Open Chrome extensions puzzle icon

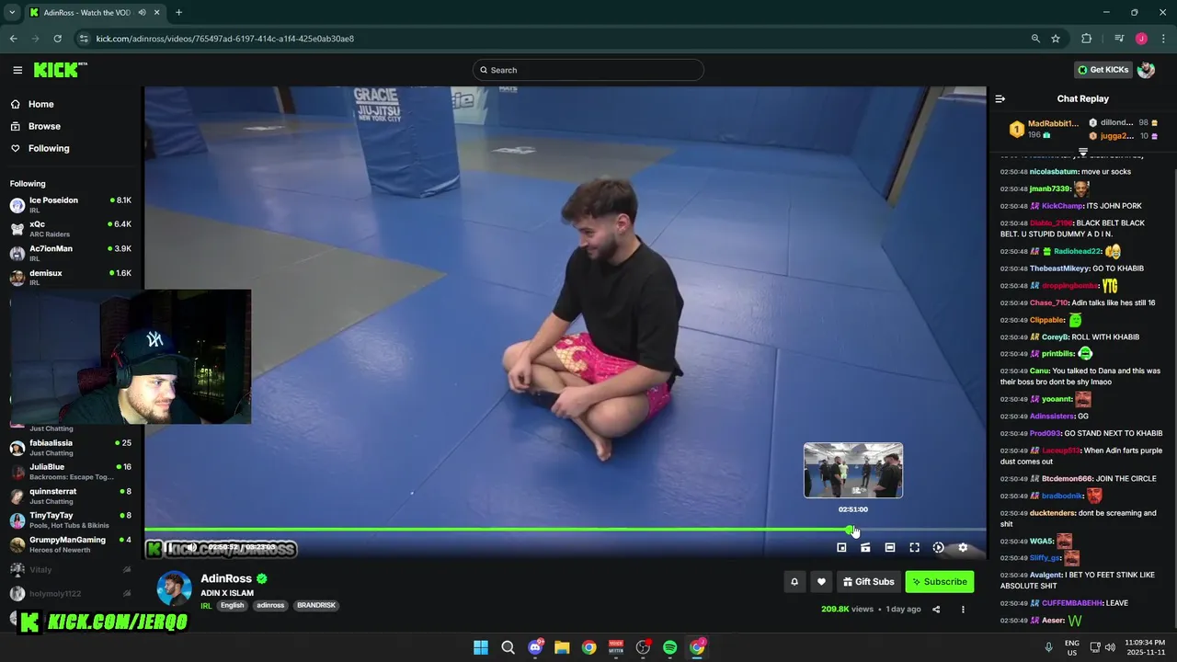tap(1086, 39)
